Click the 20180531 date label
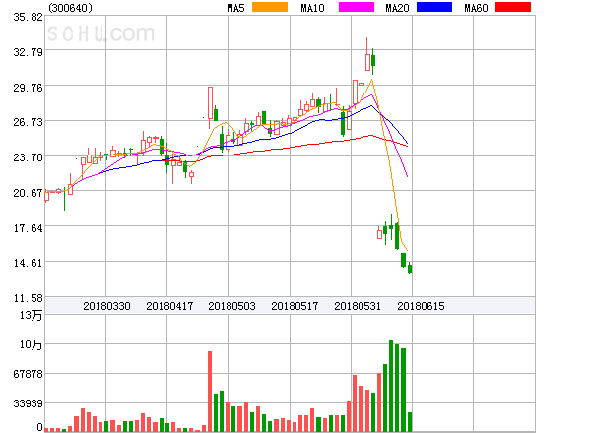 point(358,306)
